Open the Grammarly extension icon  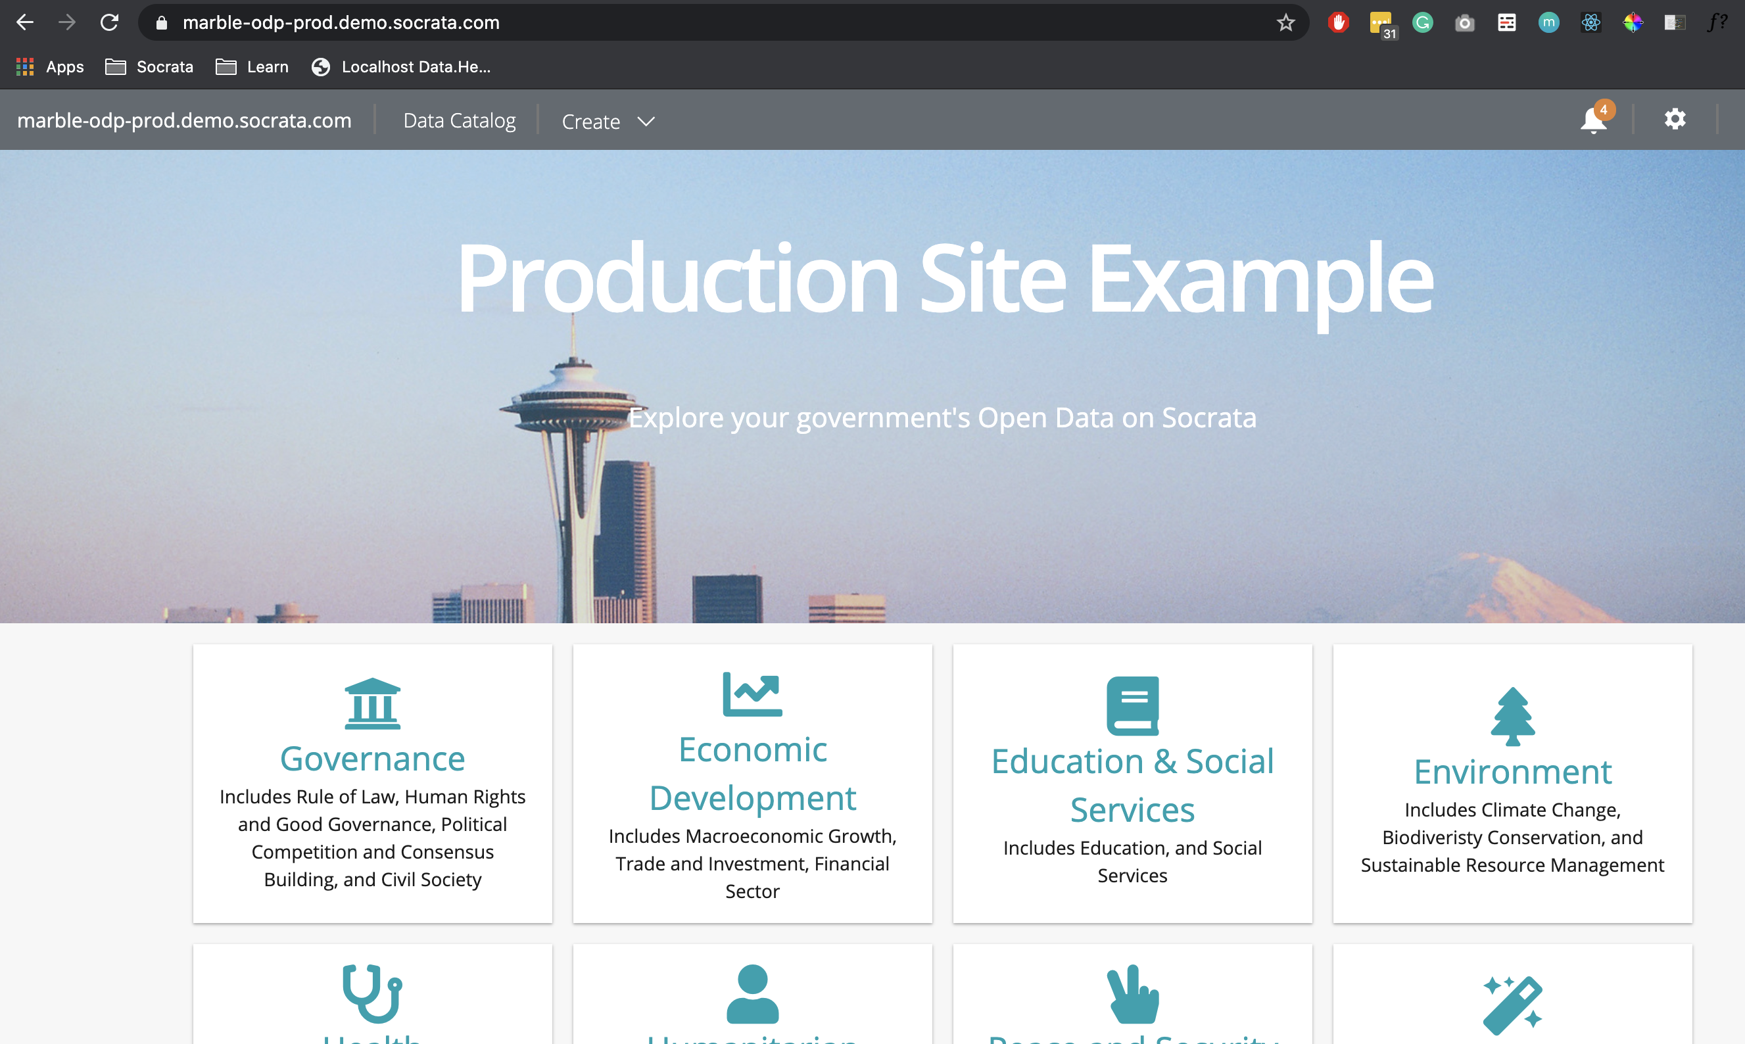point(1422,22)
